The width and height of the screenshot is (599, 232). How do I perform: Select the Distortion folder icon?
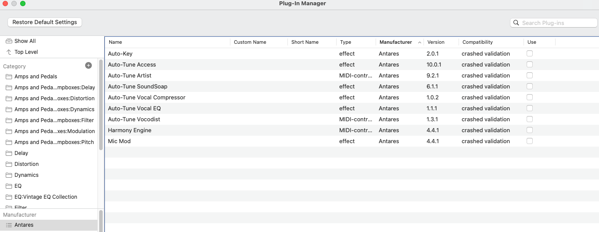click(x=9, y=164)
